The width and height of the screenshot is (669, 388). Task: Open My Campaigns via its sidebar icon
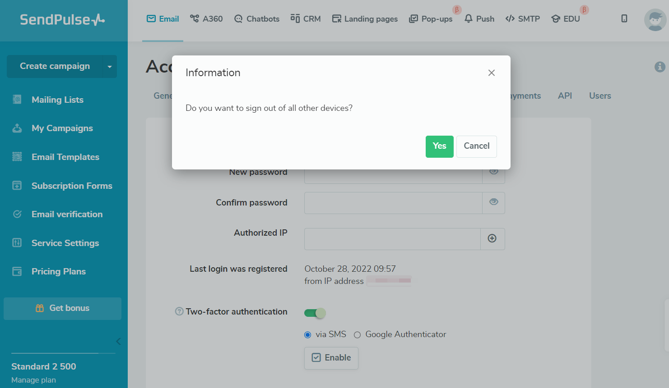(17, 128)
